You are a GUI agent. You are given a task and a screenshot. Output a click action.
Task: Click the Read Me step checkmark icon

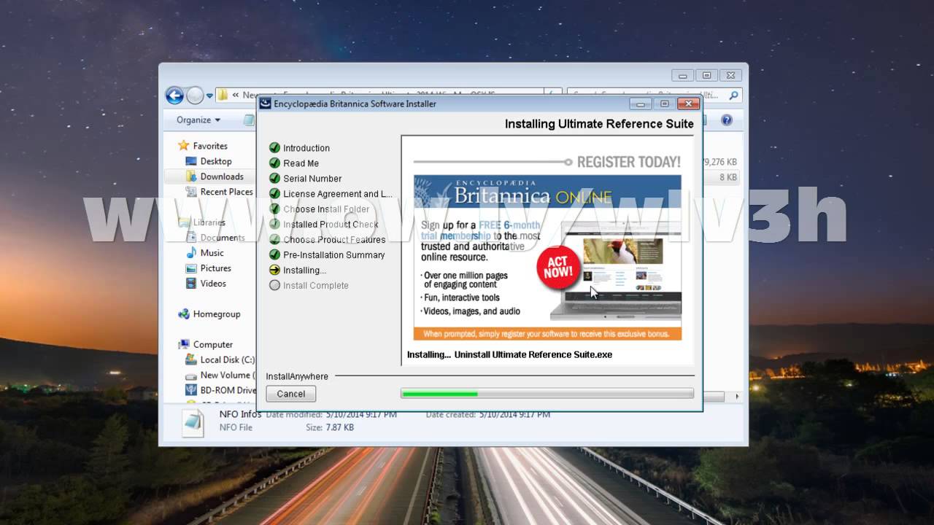[274, 163]
